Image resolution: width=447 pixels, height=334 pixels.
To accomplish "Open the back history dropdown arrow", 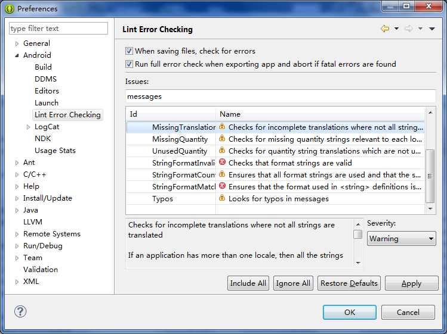I will (396, 29).
